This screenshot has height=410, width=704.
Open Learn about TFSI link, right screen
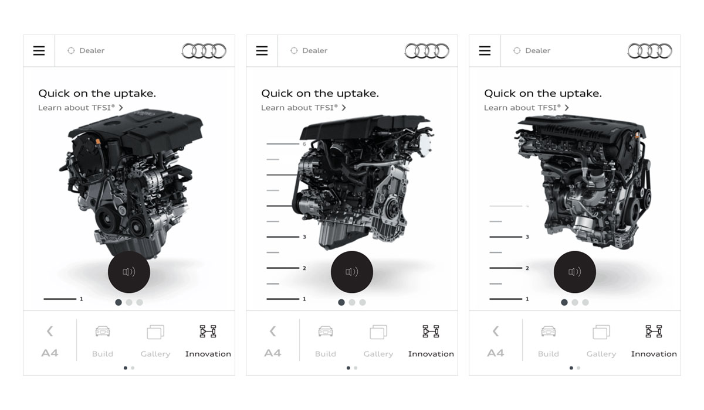[x=526, y=108]
